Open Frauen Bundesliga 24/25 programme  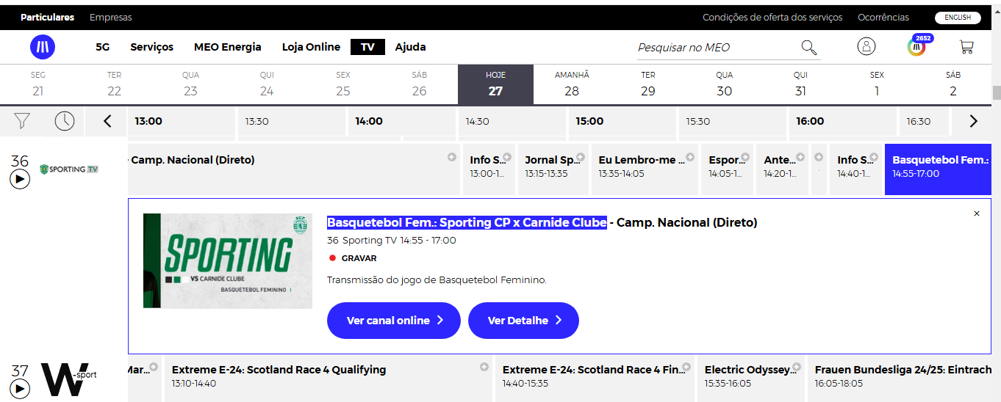tap(900, 380)
